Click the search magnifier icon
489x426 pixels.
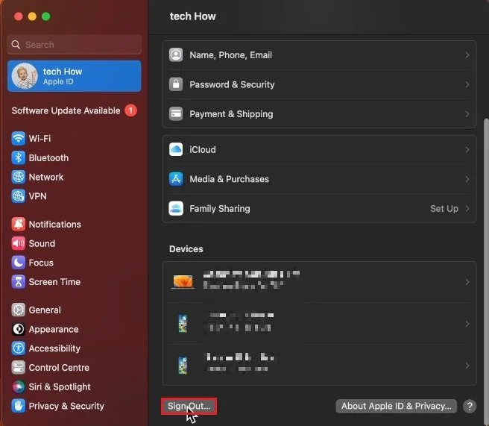(16, 45)
